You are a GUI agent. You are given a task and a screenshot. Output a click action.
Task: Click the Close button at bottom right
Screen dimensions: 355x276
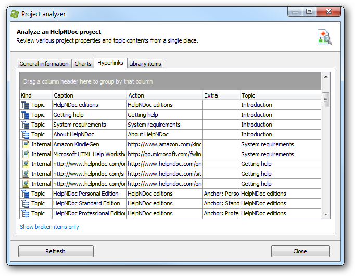pos(300,252)
